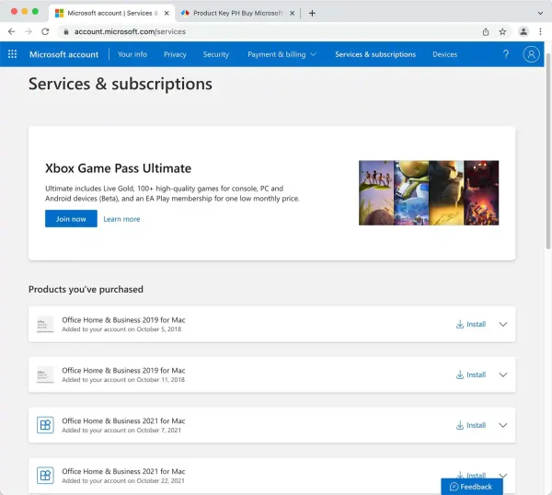Open the Devices navigation item
552x495 pixels.
(x=444, y=54)
